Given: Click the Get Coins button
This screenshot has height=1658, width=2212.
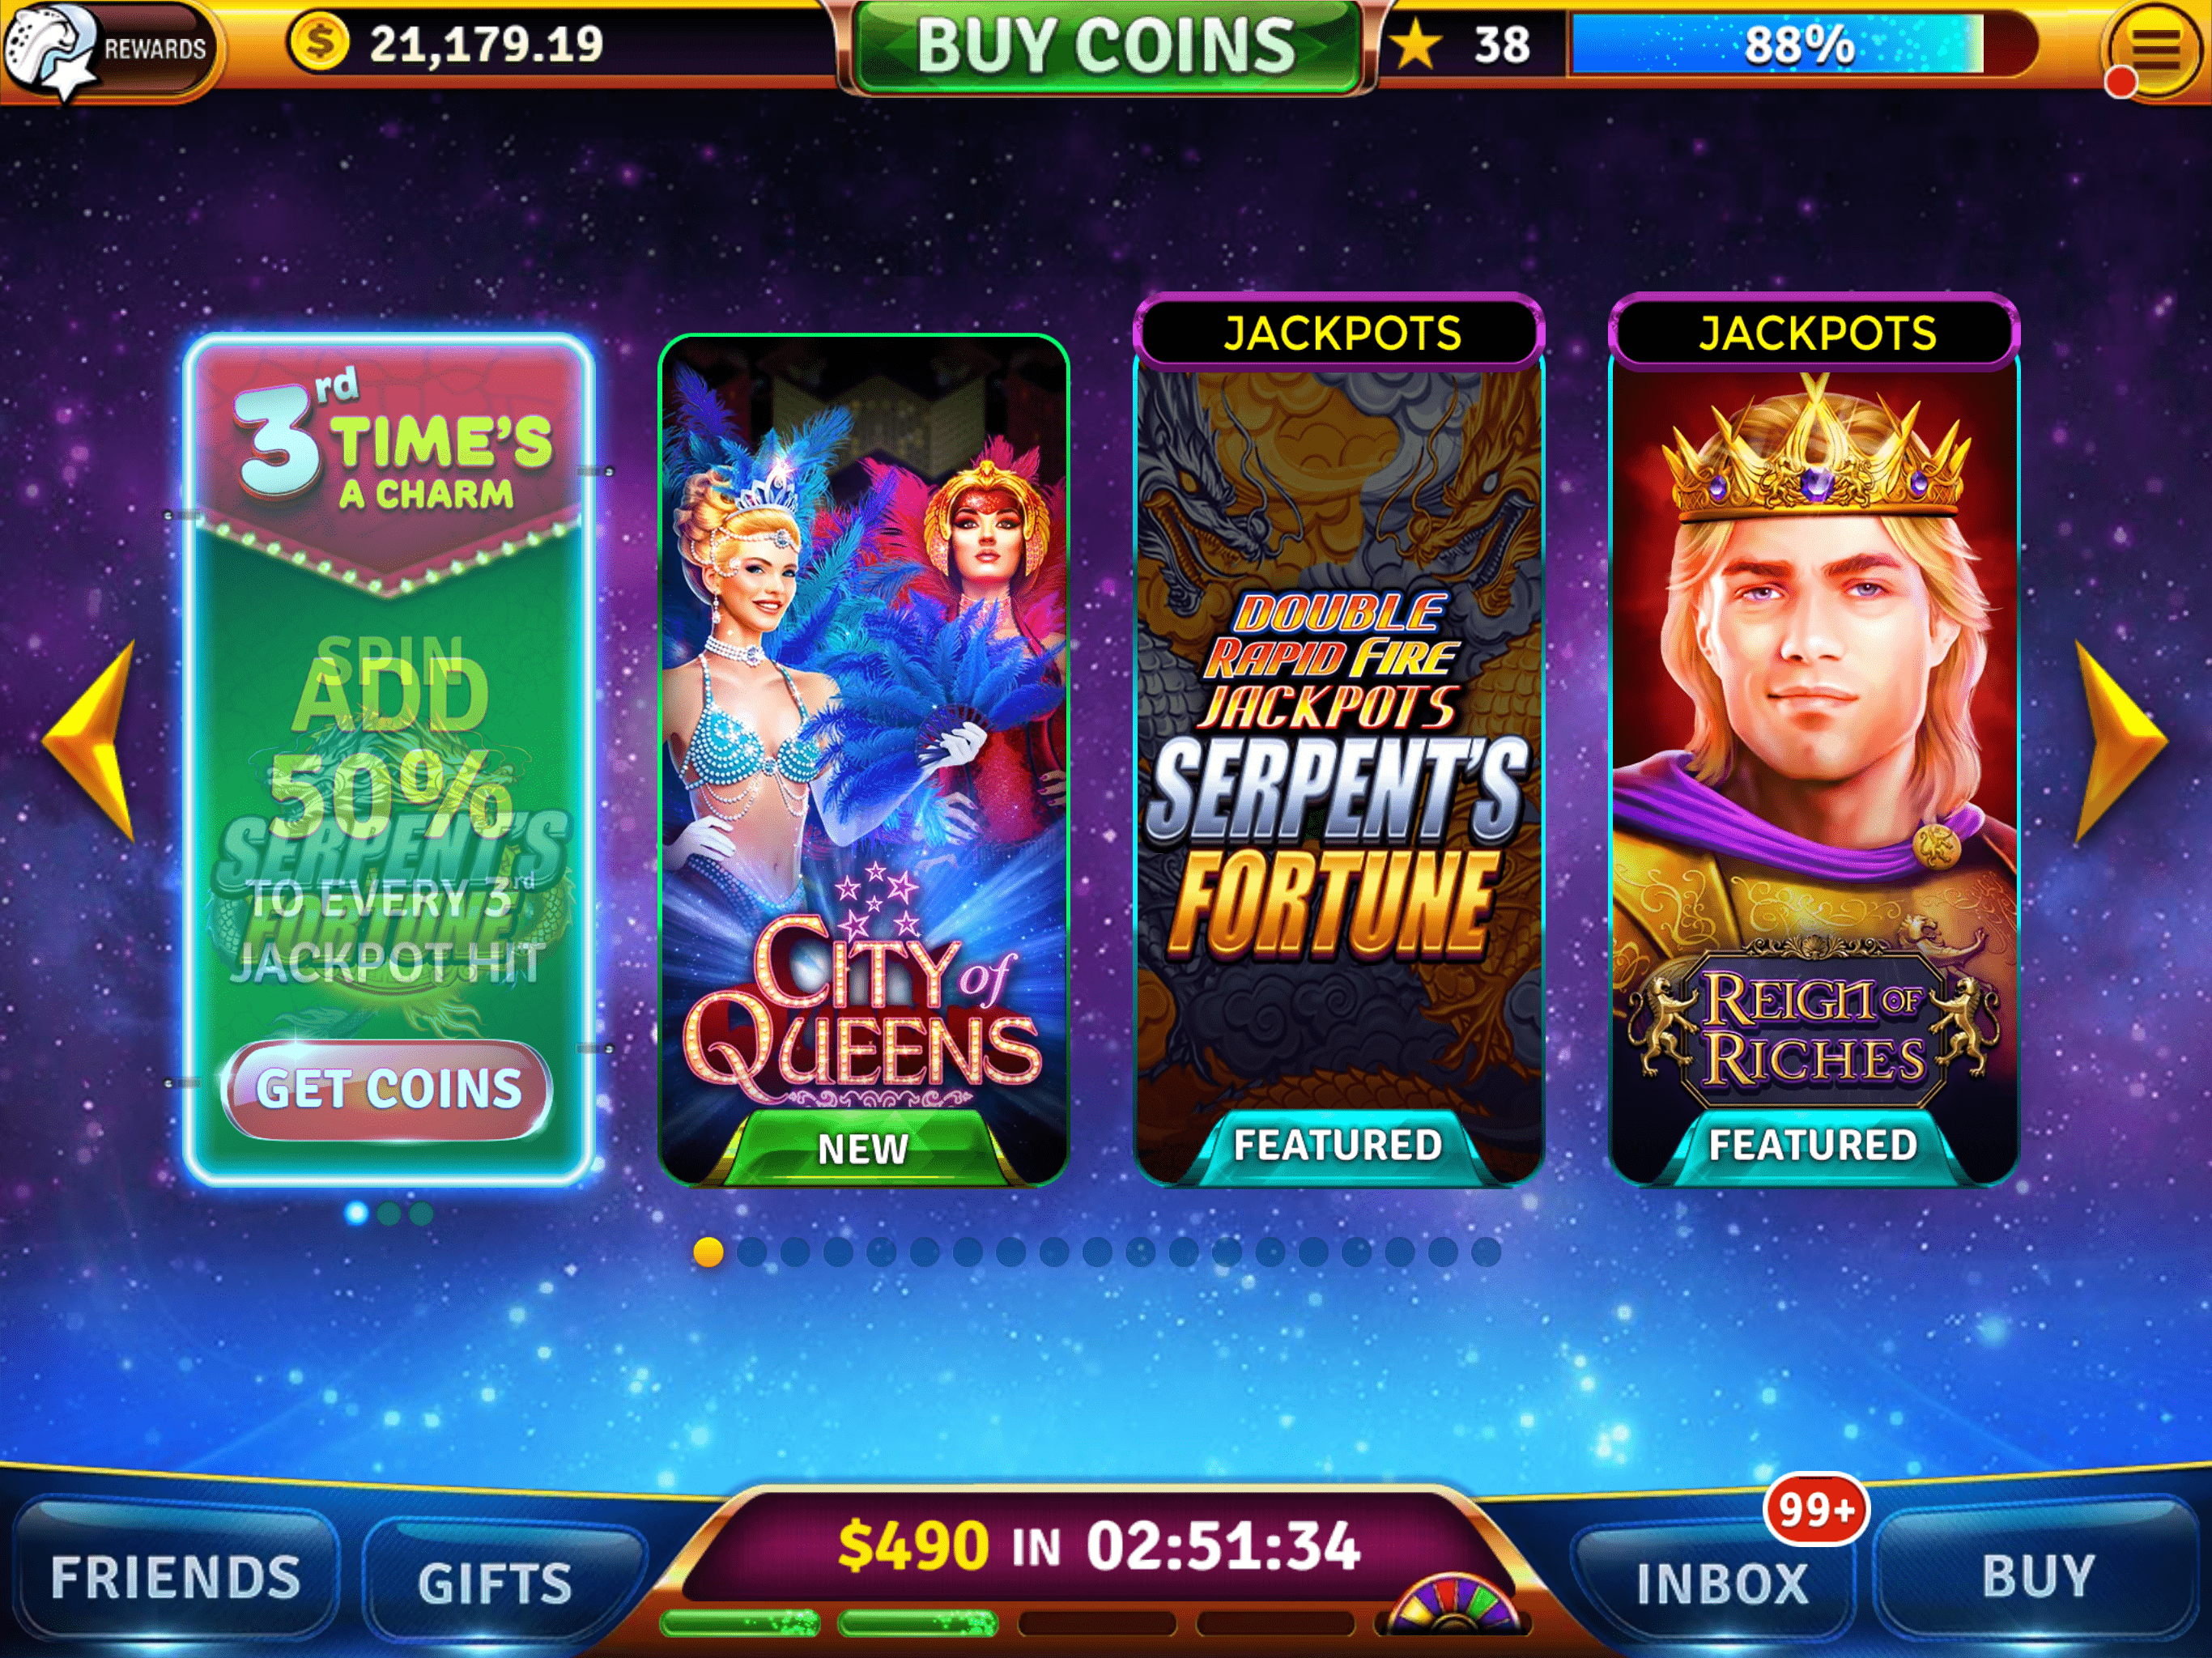Looking at the screenshot, I should coord(387,1089).
